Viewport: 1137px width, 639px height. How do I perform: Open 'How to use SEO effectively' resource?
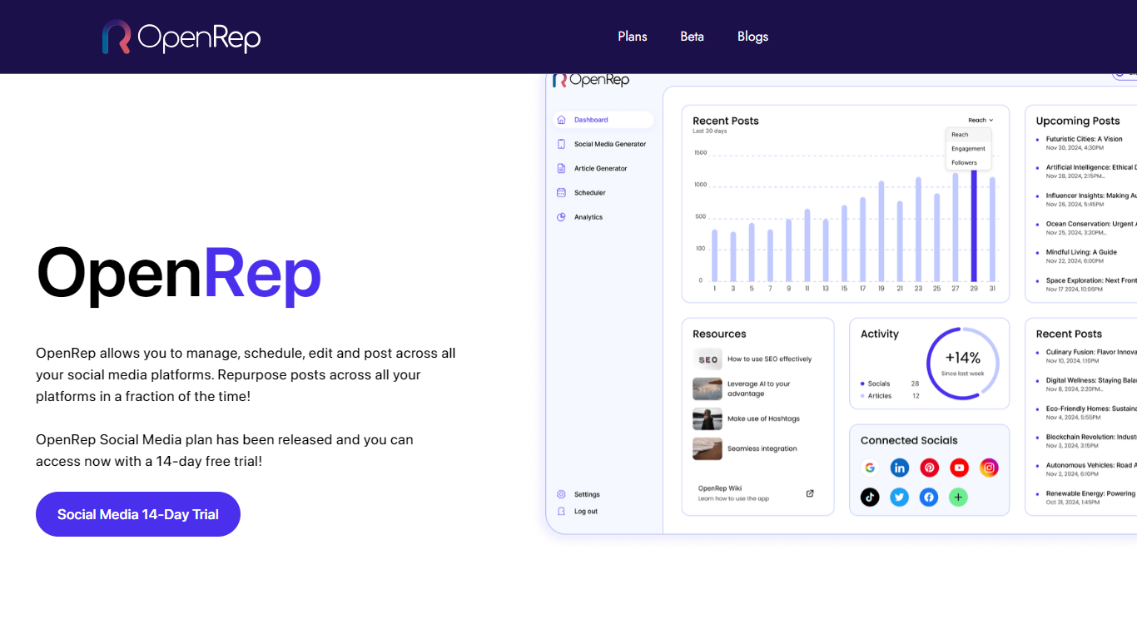pyautogui.click(x=769, y=359)
